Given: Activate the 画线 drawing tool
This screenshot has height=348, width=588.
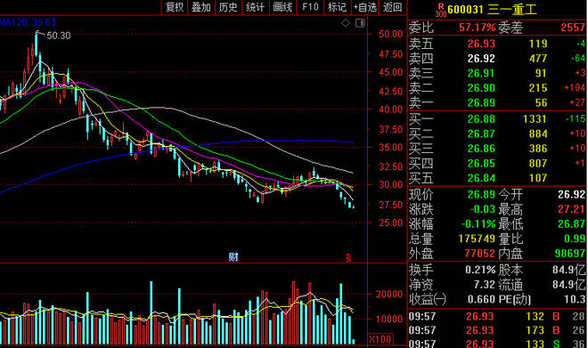Looking at the screenshot, I should click(x=282, y=7).
